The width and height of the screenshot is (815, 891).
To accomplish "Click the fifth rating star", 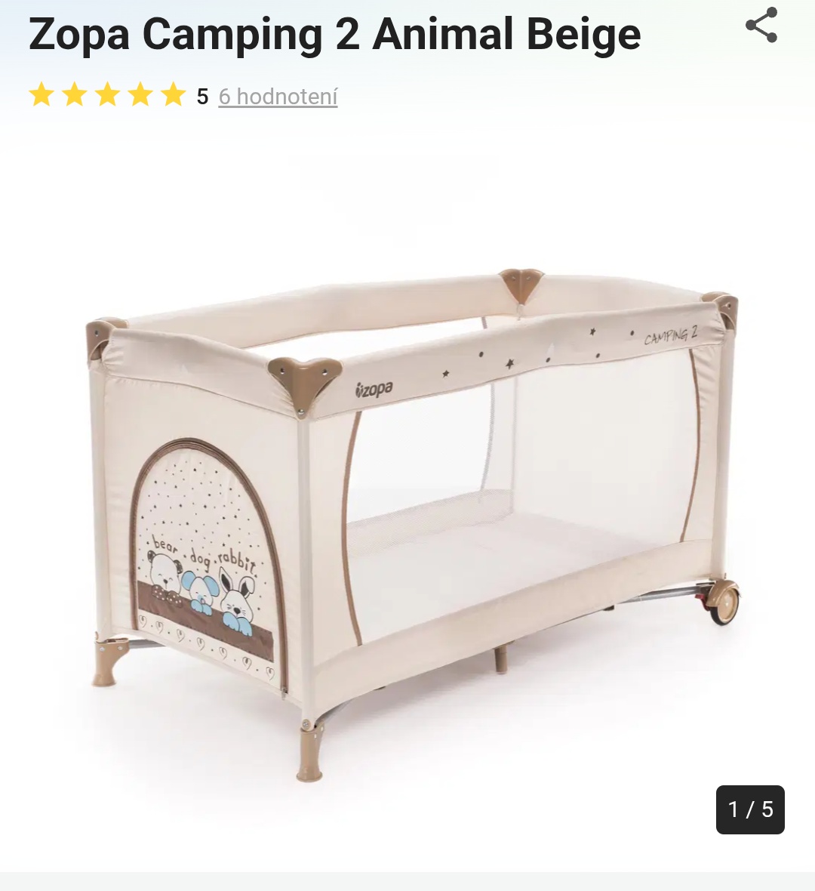I will pyautogui.click(x=174, y=95).
